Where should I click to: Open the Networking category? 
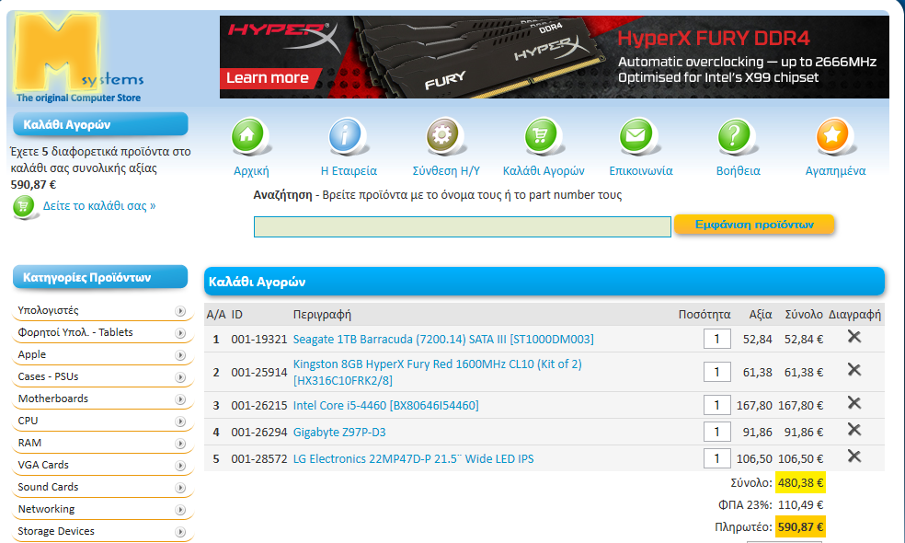(46, 509)
